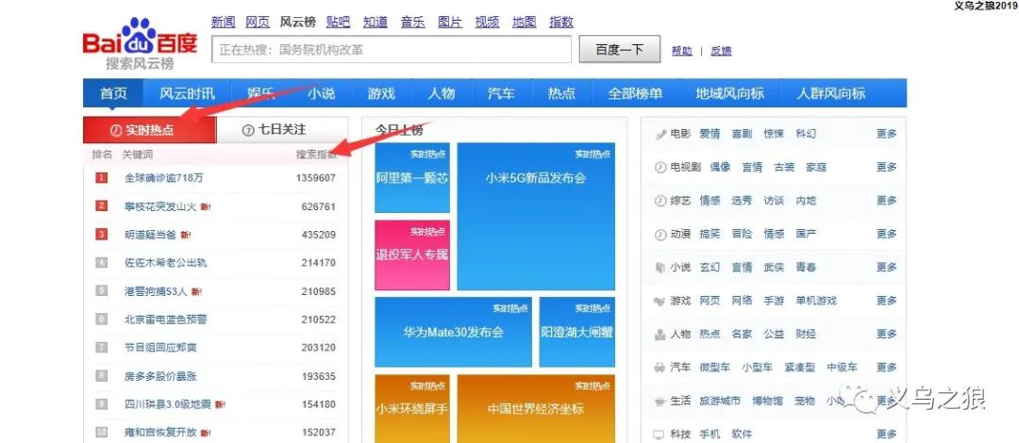Expand 更多 in the 动漫 row

pos(886,234)
